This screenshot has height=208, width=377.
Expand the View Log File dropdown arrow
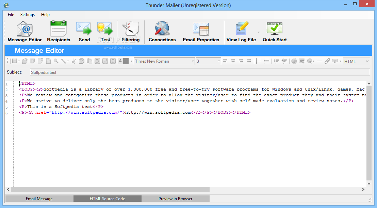coord(259,32)
